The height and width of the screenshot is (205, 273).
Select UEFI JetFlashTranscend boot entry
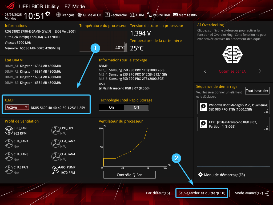[x=233, y=124]
